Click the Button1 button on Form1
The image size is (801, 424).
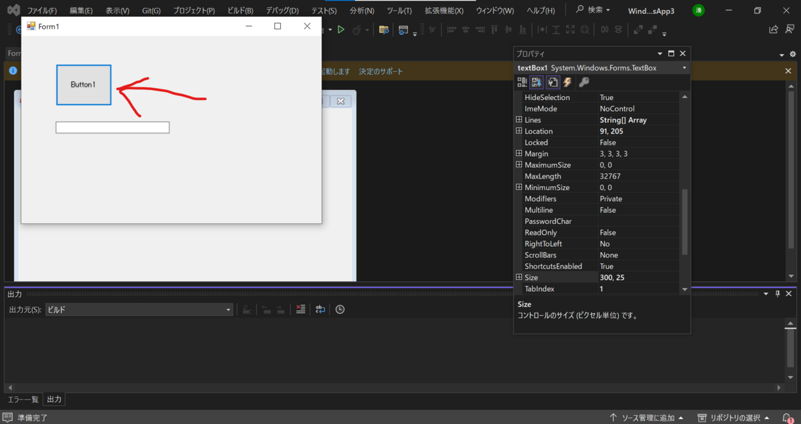pyautogui.click(x=83, y=85)
